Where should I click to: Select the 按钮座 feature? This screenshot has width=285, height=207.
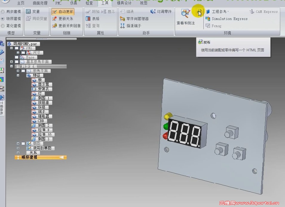click(42, 103)
